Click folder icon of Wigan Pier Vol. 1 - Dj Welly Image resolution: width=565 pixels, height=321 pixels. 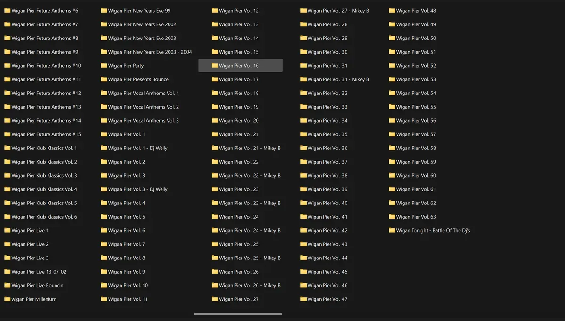104,148
